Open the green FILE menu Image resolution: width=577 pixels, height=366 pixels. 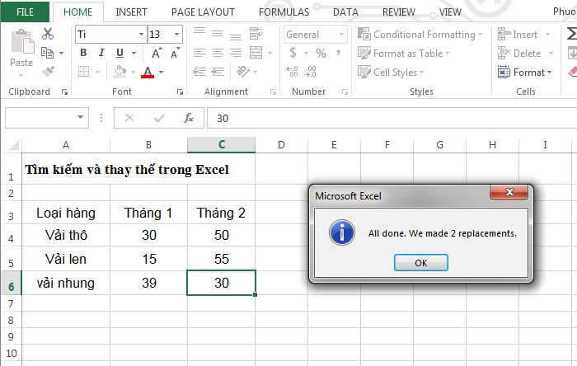[26, 12]
